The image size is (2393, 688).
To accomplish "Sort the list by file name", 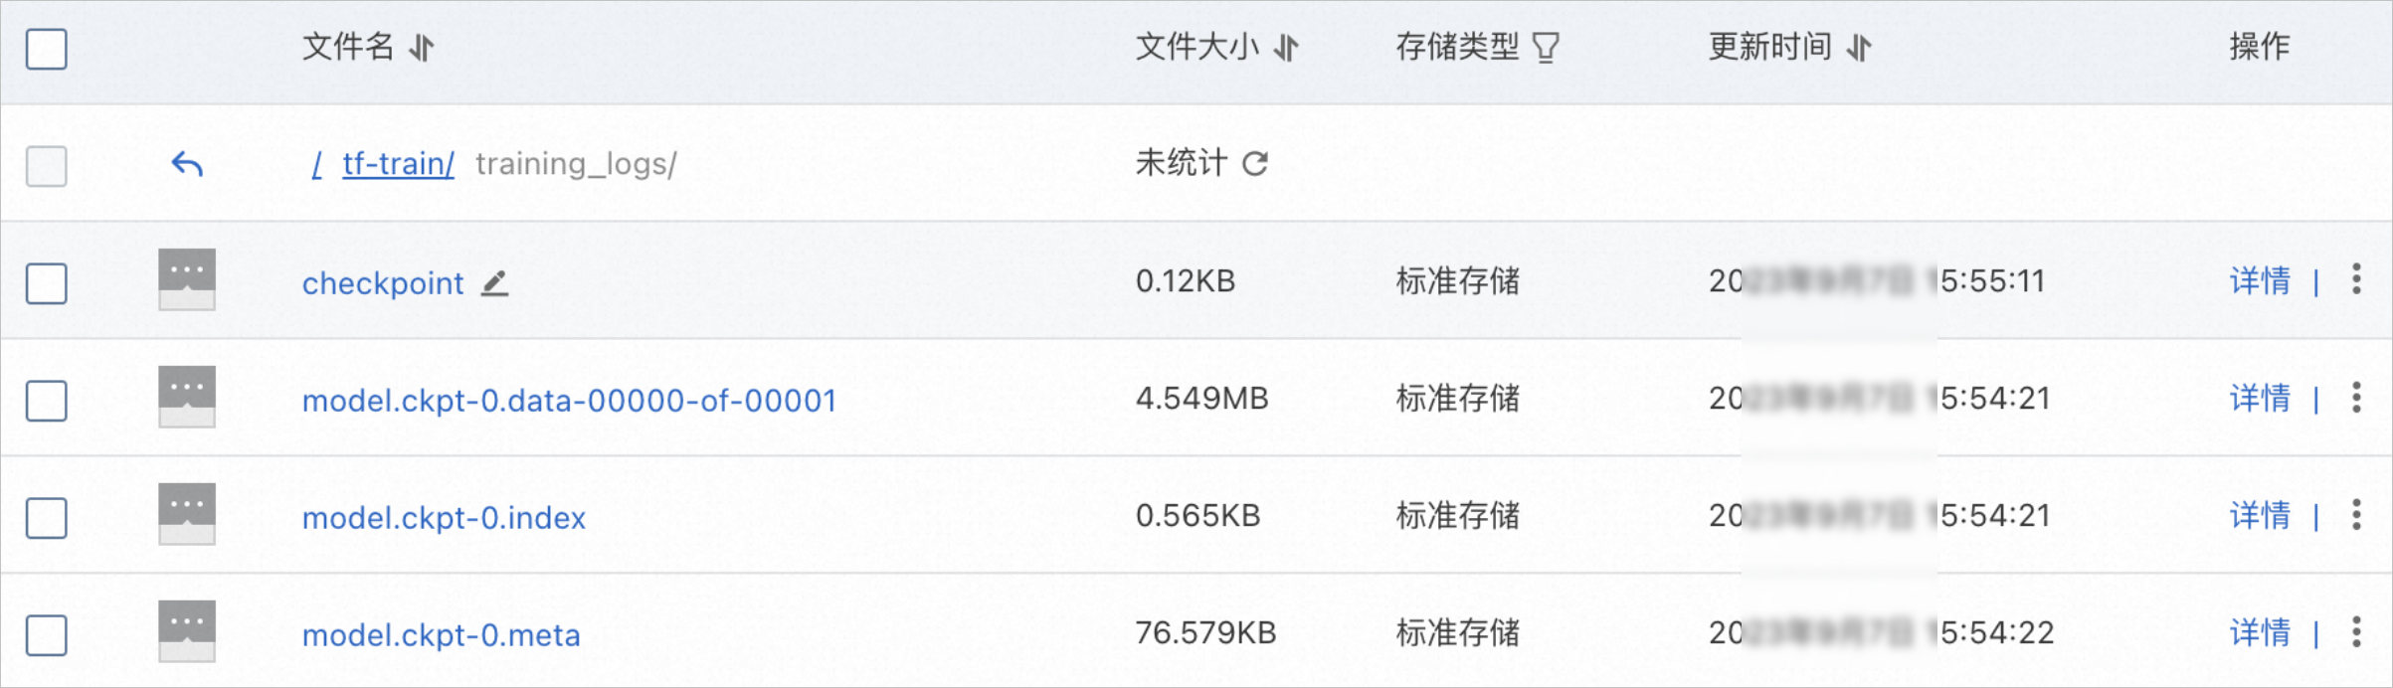I will click(x=422, y=47).
